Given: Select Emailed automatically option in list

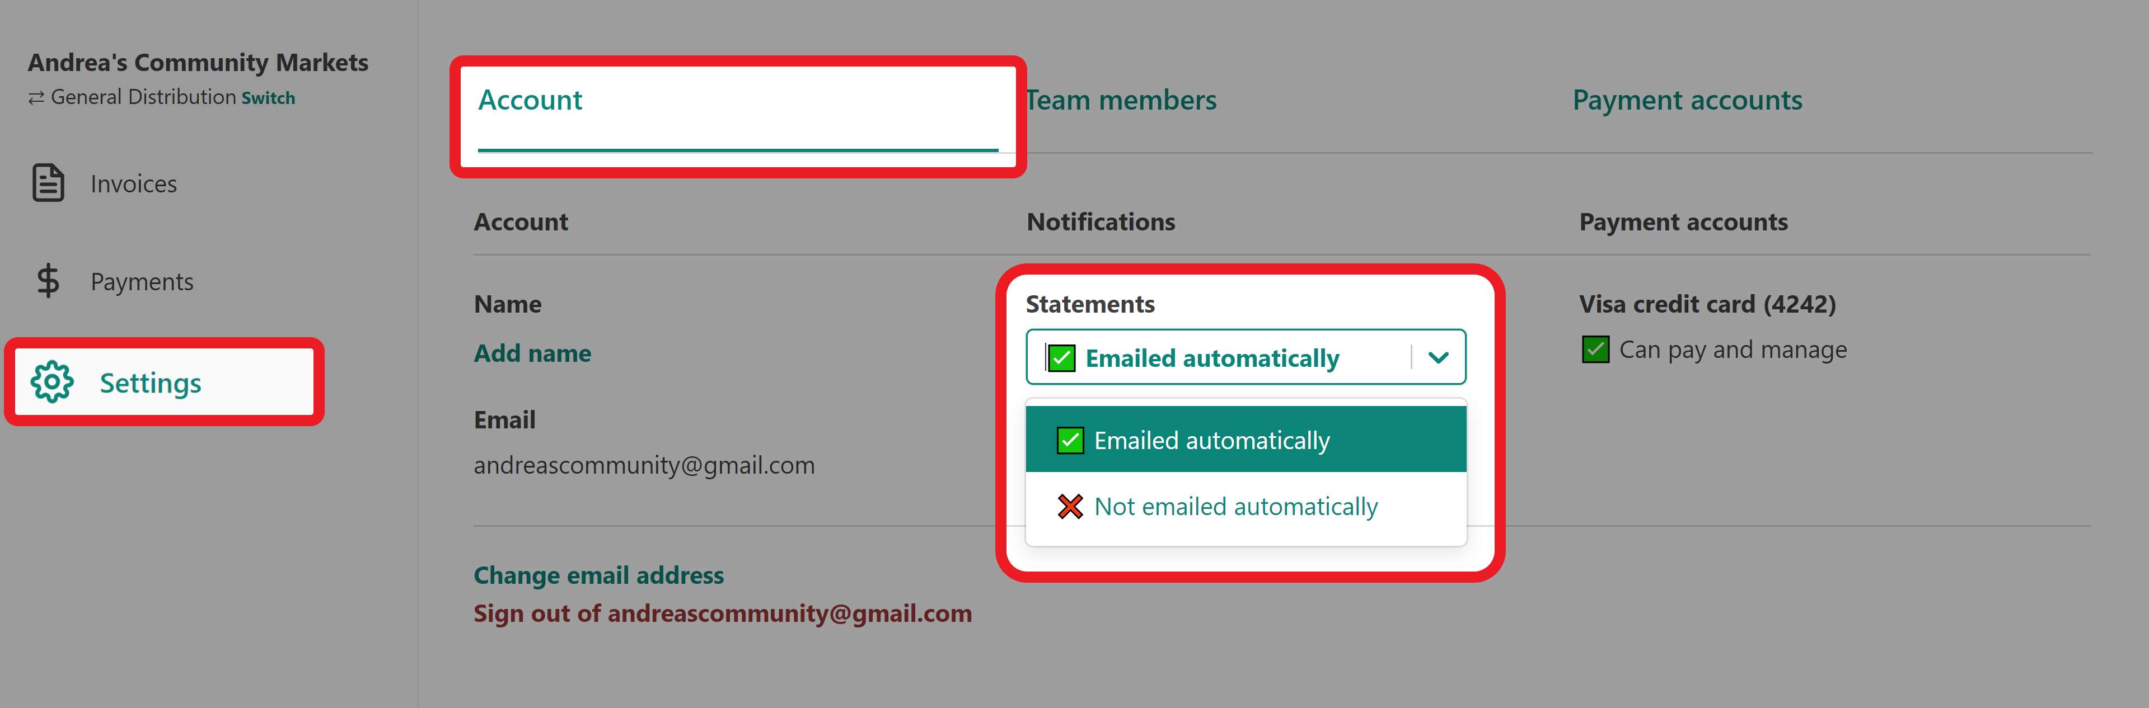Looking at the screenshot, I should [1246, 440].
